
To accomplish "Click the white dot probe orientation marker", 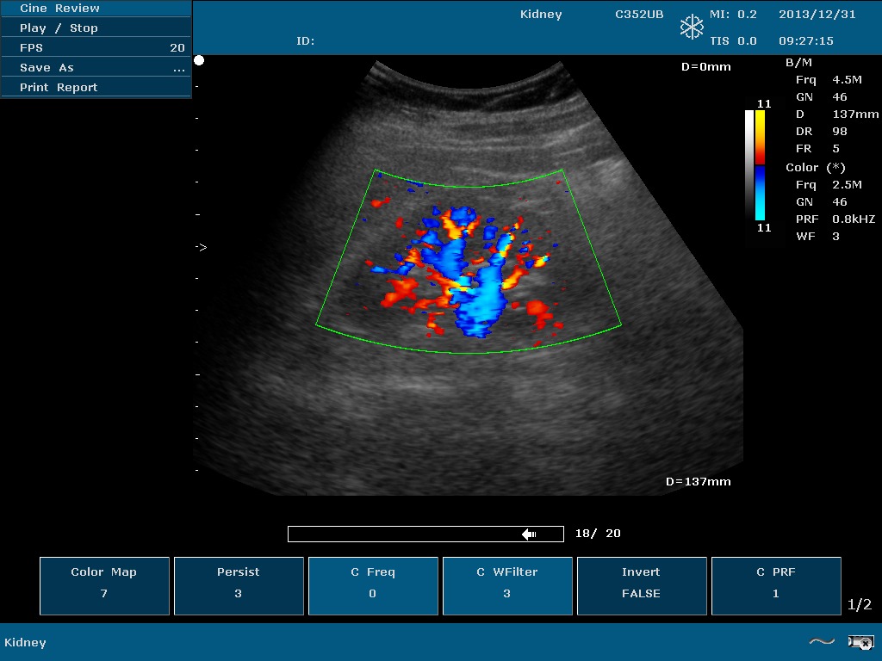I will coord(199,60).
